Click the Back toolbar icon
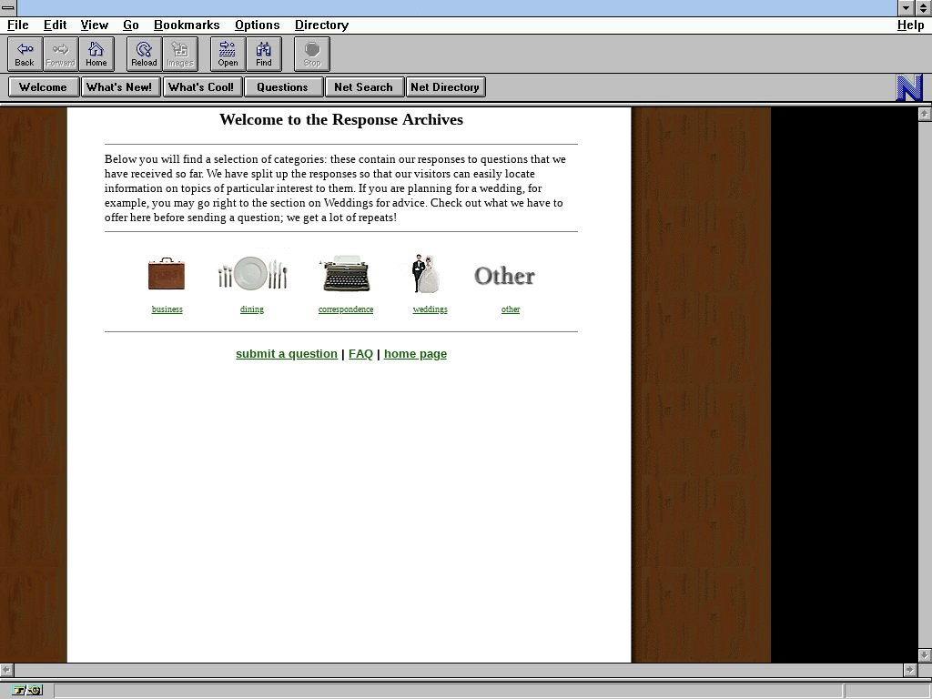Screen dimensions: 932x699 click(25, 54)
